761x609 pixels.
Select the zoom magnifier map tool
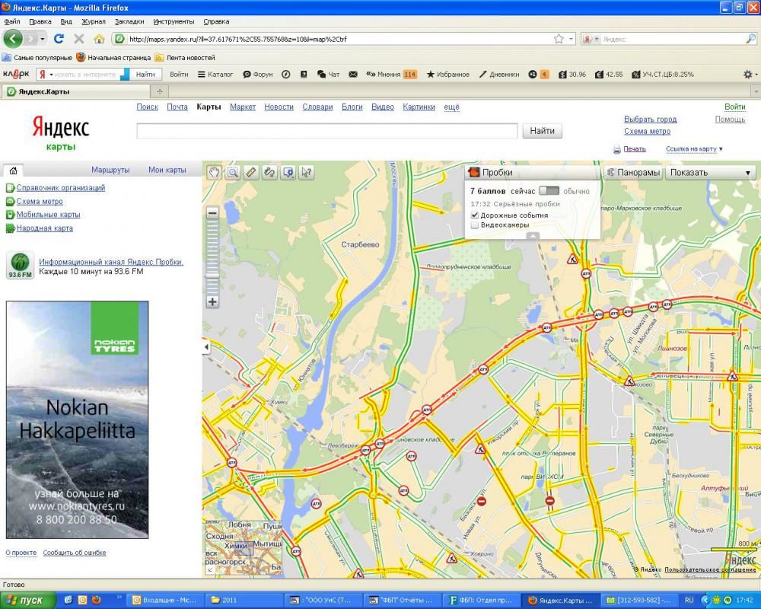pyautogui.click(x=232, y=172)
